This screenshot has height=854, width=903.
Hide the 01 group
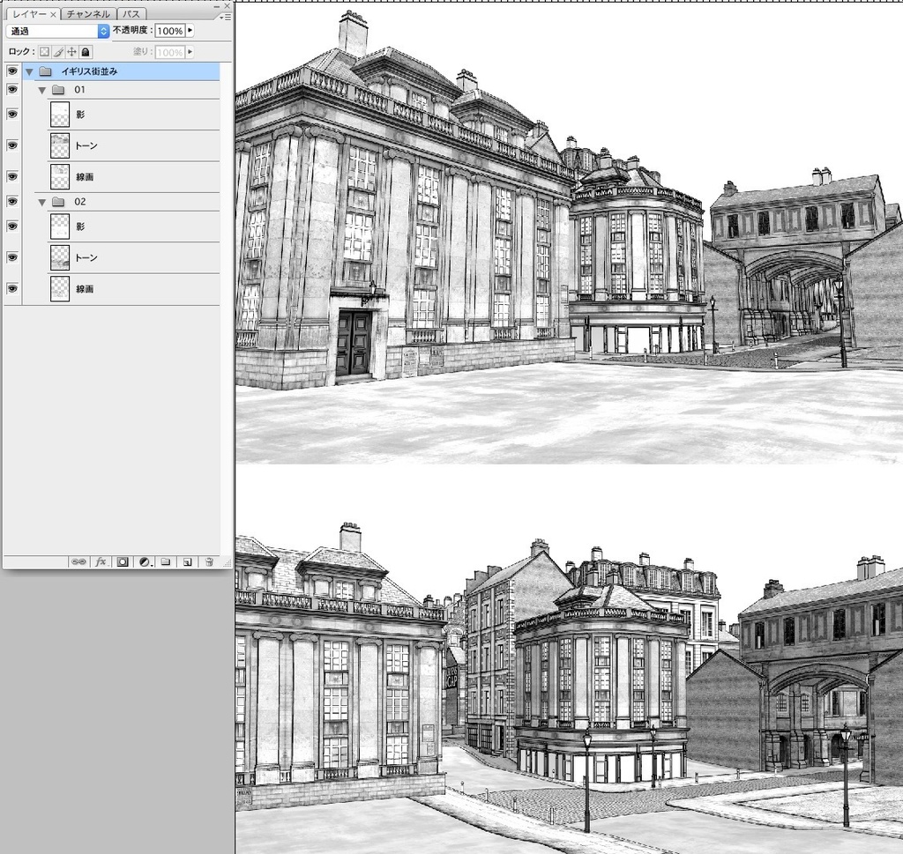pos(12,89)
